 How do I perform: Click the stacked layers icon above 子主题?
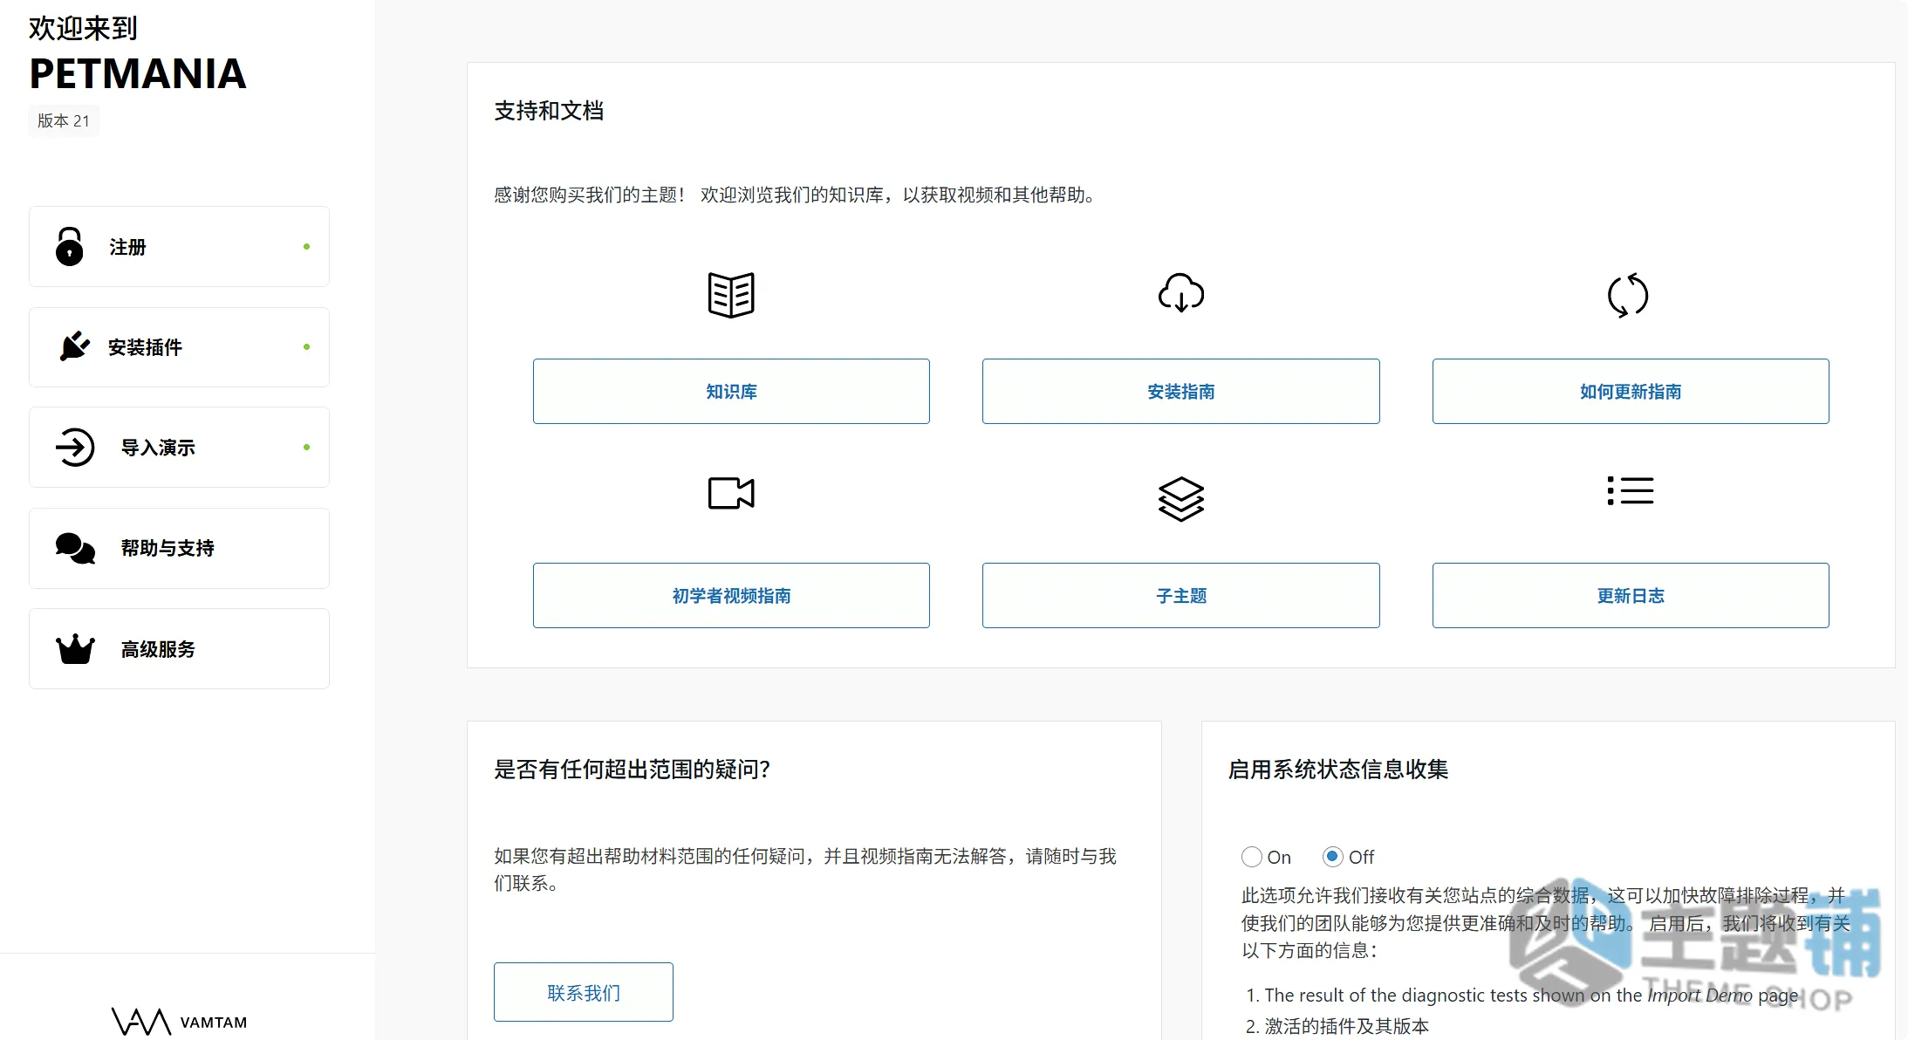1181,499
